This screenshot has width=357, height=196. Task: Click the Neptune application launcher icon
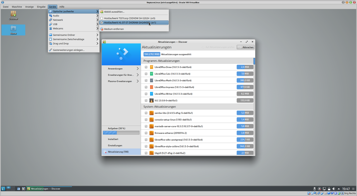click(3, 188)
